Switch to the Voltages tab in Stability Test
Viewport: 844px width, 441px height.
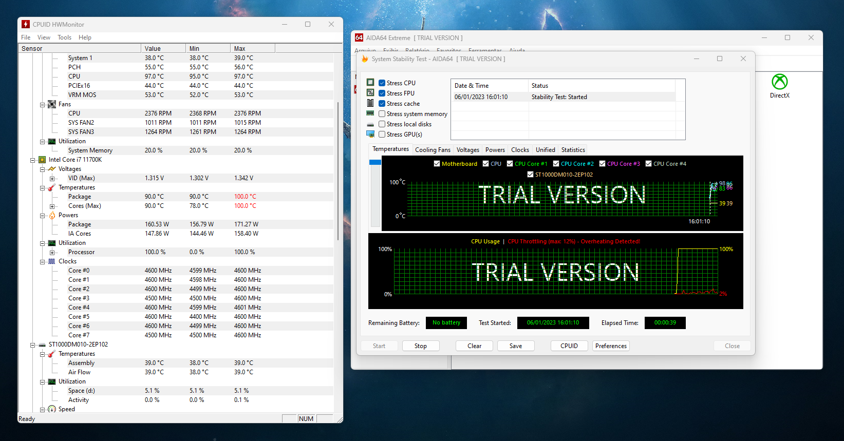(468, 150)
